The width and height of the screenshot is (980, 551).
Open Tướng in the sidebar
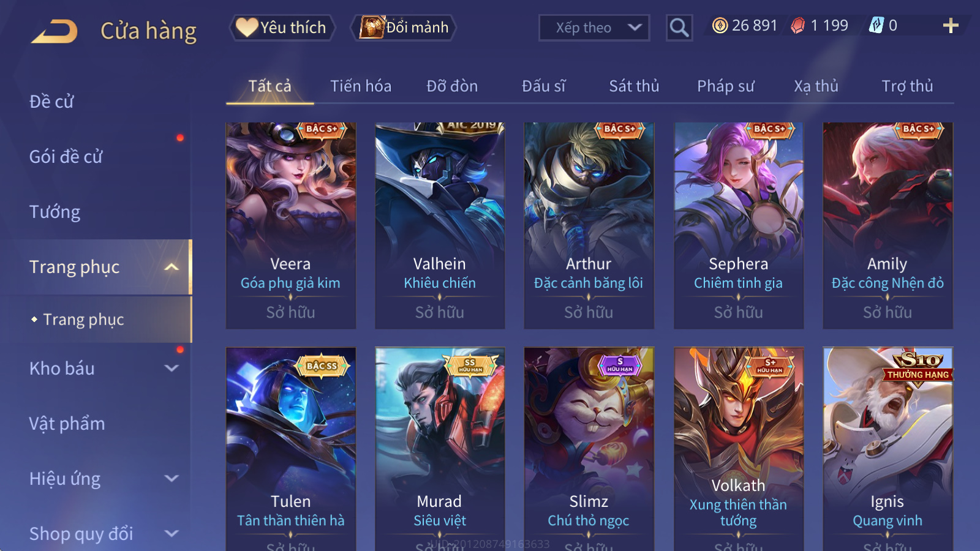coord(55,212)
